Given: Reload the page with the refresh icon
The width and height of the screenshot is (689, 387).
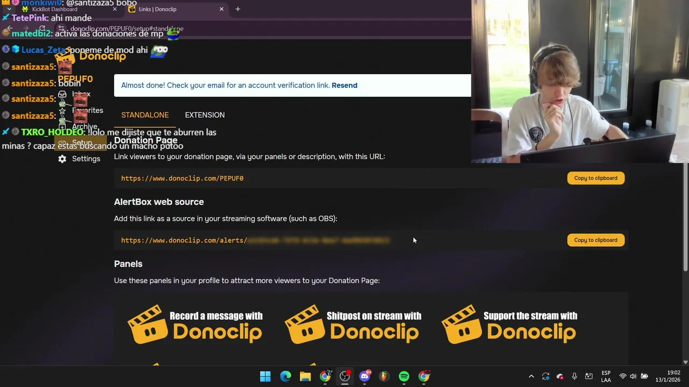Looking at the screenshot, I should 42,28.
